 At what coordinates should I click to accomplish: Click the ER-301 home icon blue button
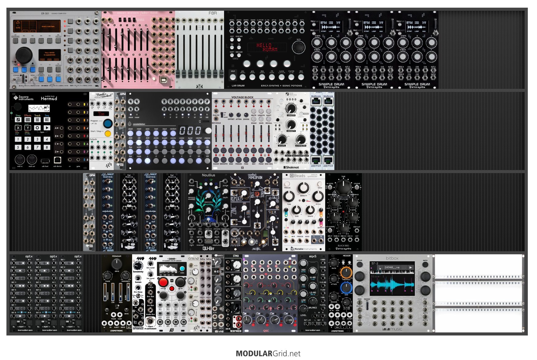(x=32, y=69)
